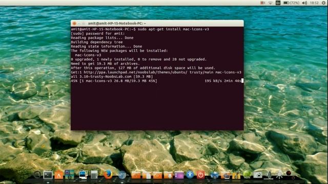Click the Ubuntu logo launcher in the dock

(37, 175)
